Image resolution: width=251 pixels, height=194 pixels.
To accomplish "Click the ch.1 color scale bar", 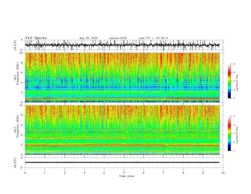I will (229, 81).
